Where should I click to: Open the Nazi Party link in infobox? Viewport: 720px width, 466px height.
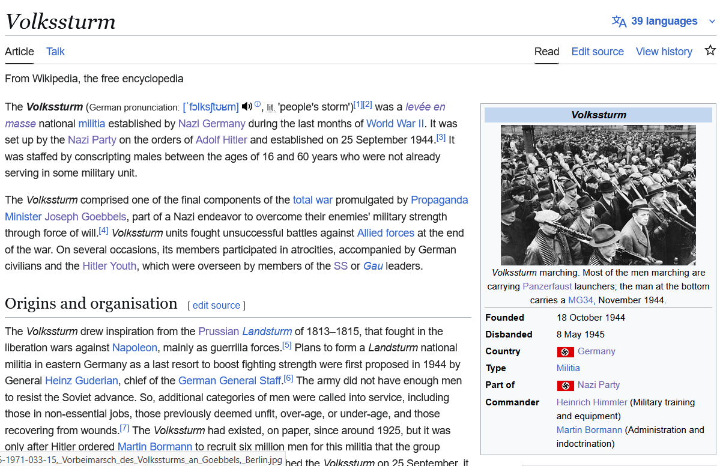coord(599,385)
